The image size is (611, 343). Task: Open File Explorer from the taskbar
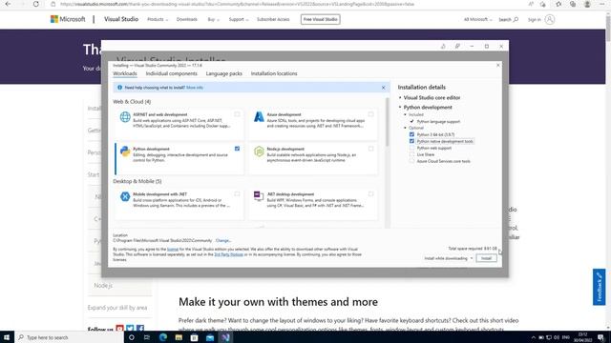(179, 337)
